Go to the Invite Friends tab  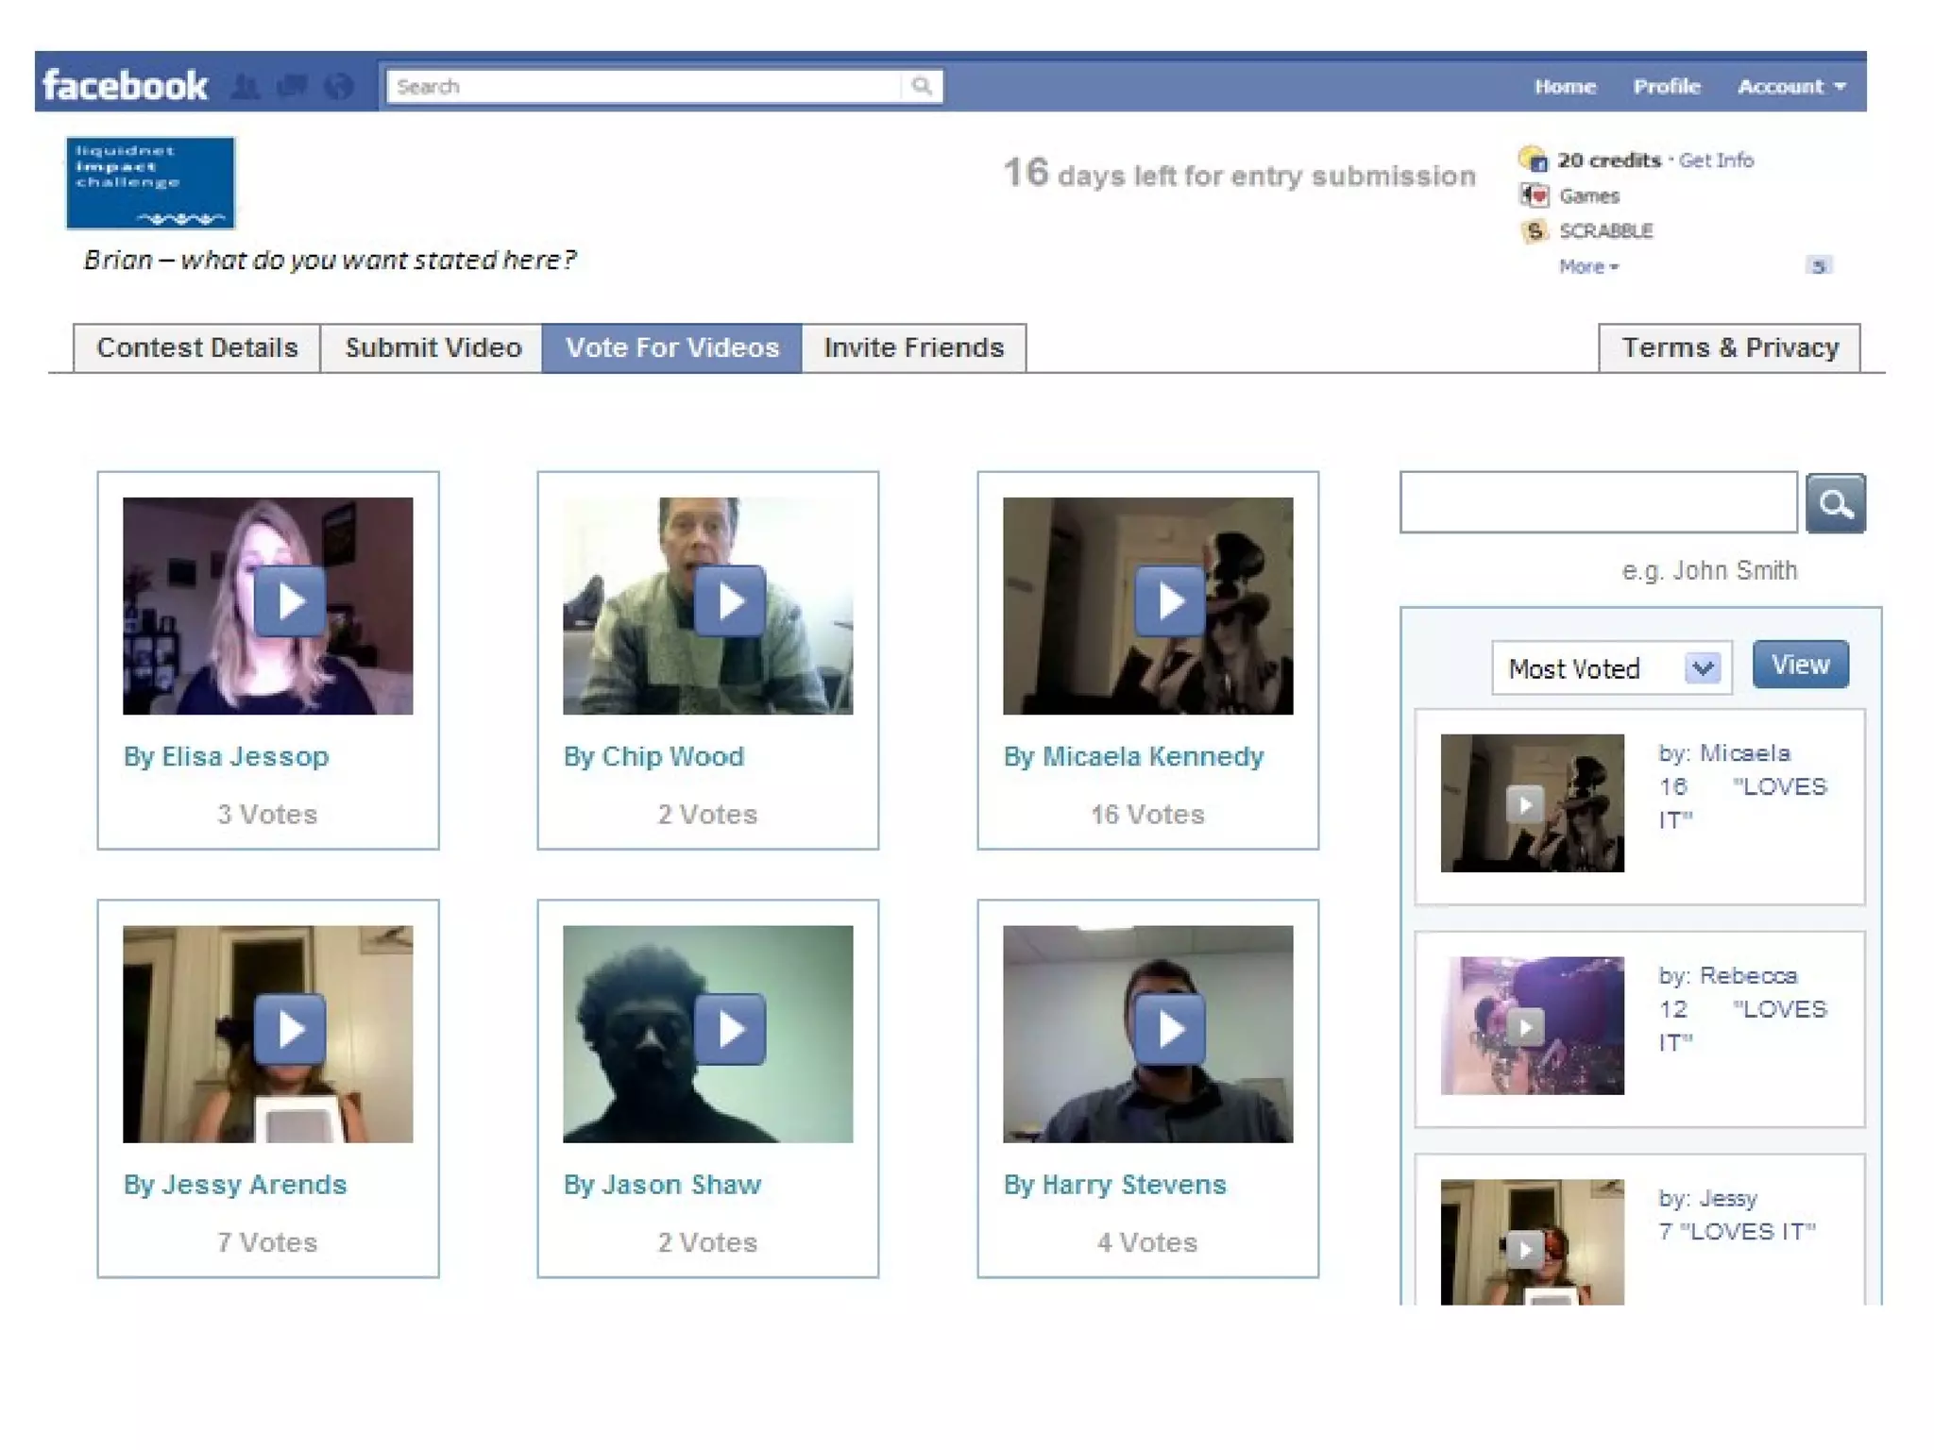pyautogui.click(x=913, y=348)
